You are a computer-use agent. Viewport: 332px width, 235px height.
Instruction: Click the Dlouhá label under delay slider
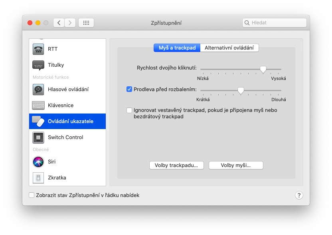tap(279, 100)
